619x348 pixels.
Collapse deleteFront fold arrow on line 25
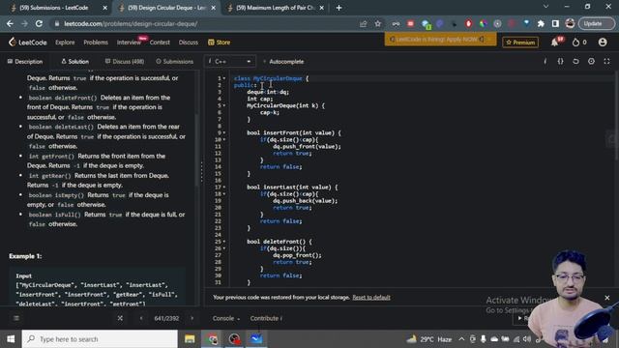click(224, 242)
